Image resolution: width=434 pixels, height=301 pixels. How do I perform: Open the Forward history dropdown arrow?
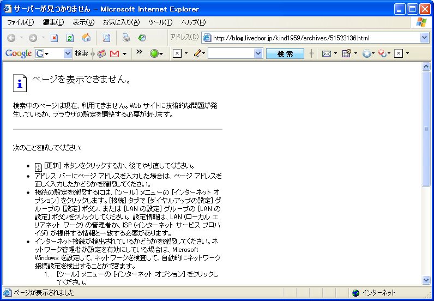(43, 38)
